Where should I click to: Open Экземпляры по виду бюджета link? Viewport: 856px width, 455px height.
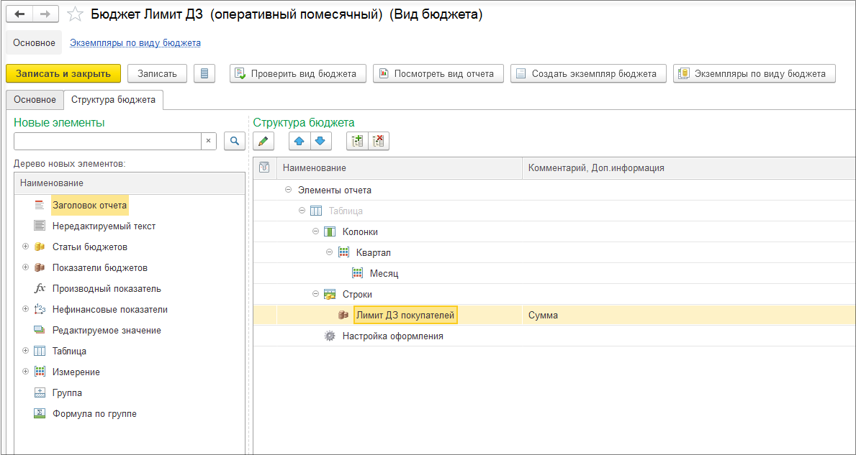point(135,43)
